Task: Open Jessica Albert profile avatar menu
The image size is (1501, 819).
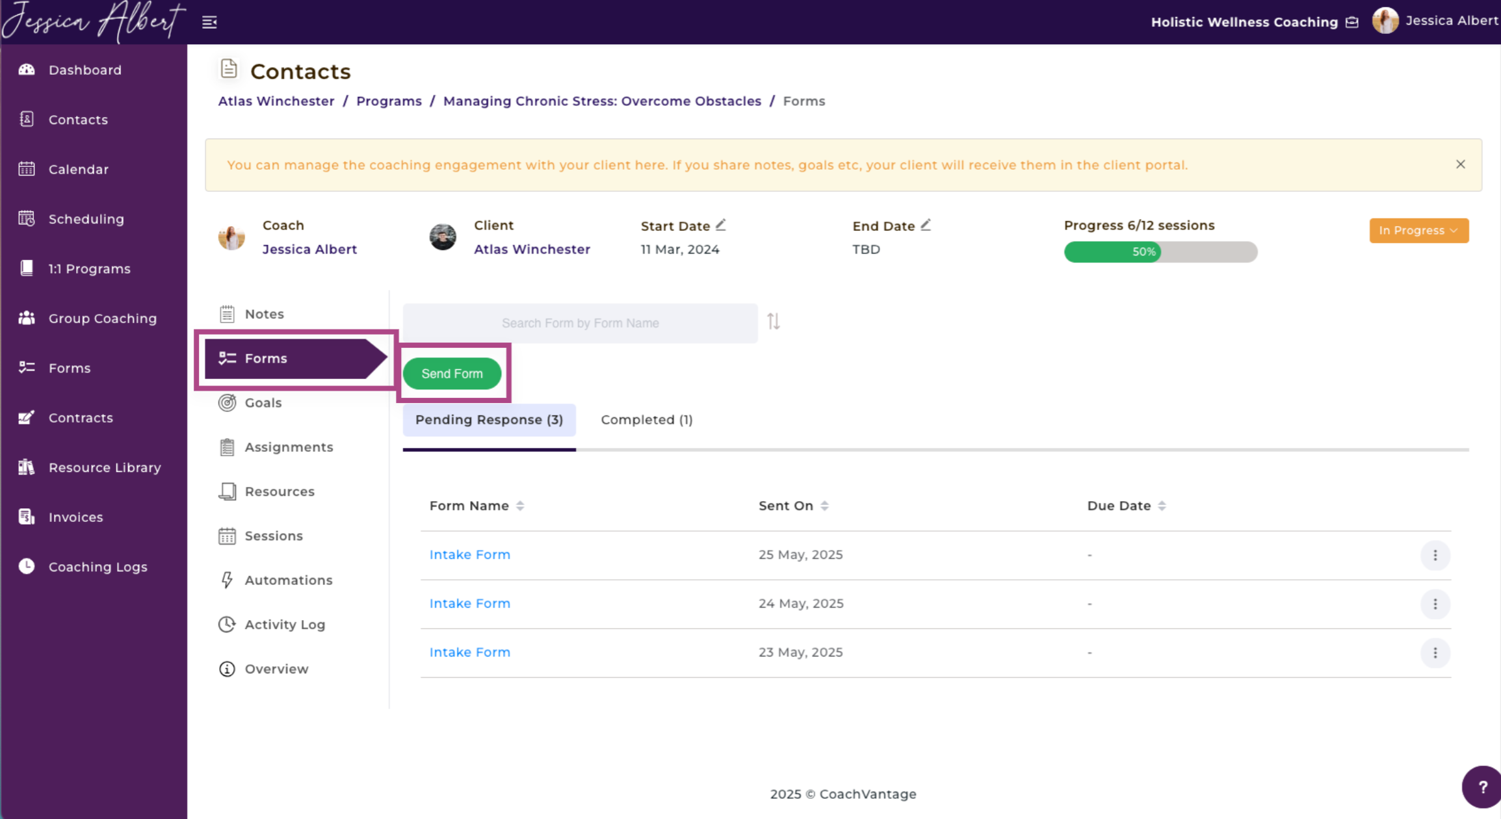Action: pyautogui.click(x=1385, y=21)
